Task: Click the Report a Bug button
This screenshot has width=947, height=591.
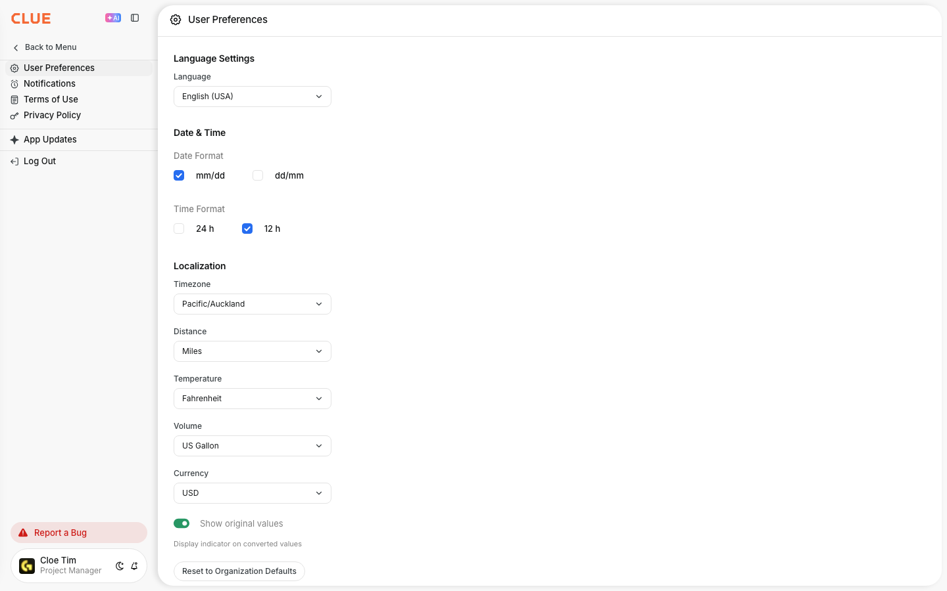Action: tap(79, 533)
